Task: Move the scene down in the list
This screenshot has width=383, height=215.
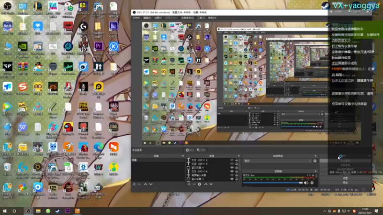Action: point(151,184)
